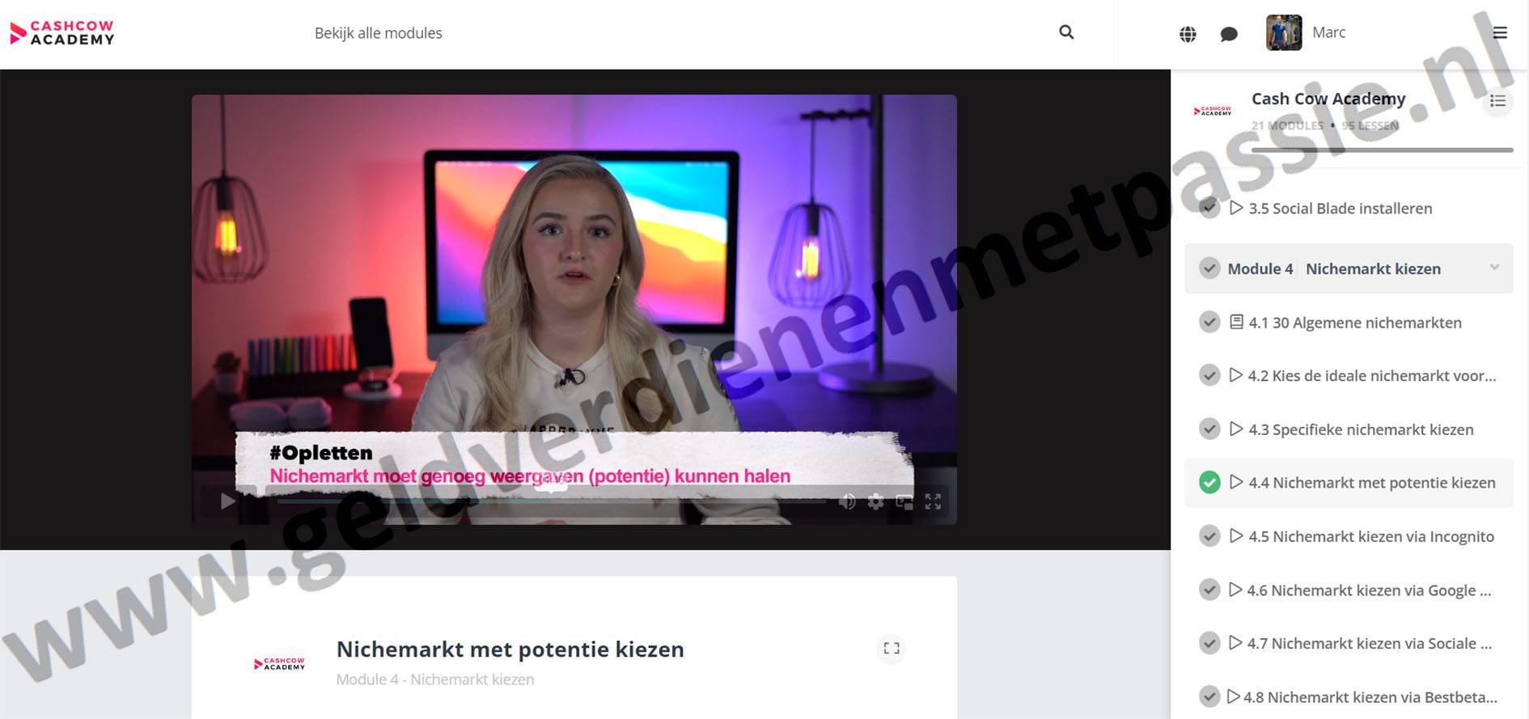The height and width of the screenshot is (719, 1529).
Task: Mute the video volume
Action: 847,502
